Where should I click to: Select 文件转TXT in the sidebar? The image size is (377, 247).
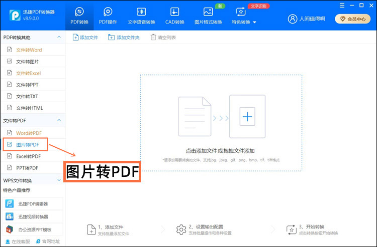coord(33,96)
